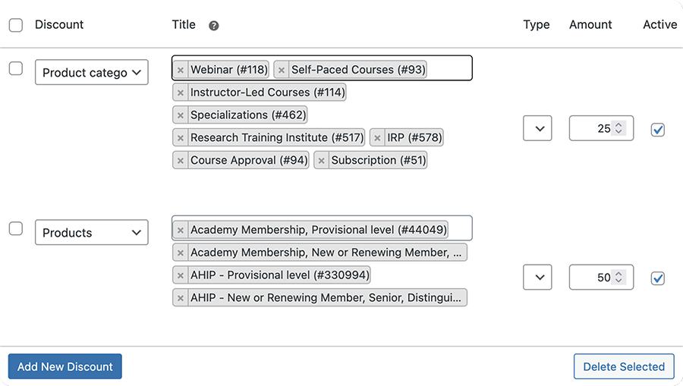Remove AHIP - Provisional level (#330994) tag

click(181, 275)
